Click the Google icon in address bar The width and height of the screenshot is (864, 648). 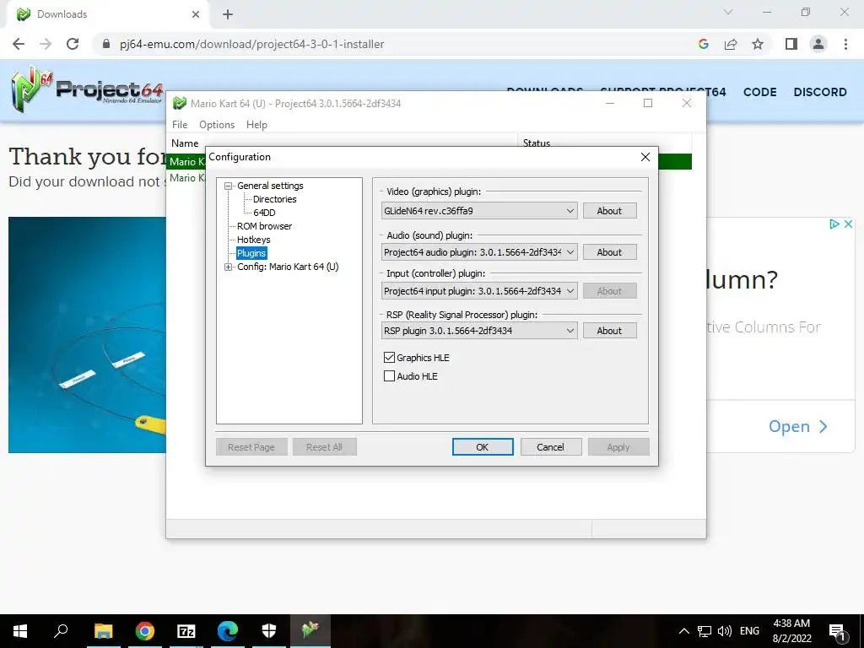point(703,44)
